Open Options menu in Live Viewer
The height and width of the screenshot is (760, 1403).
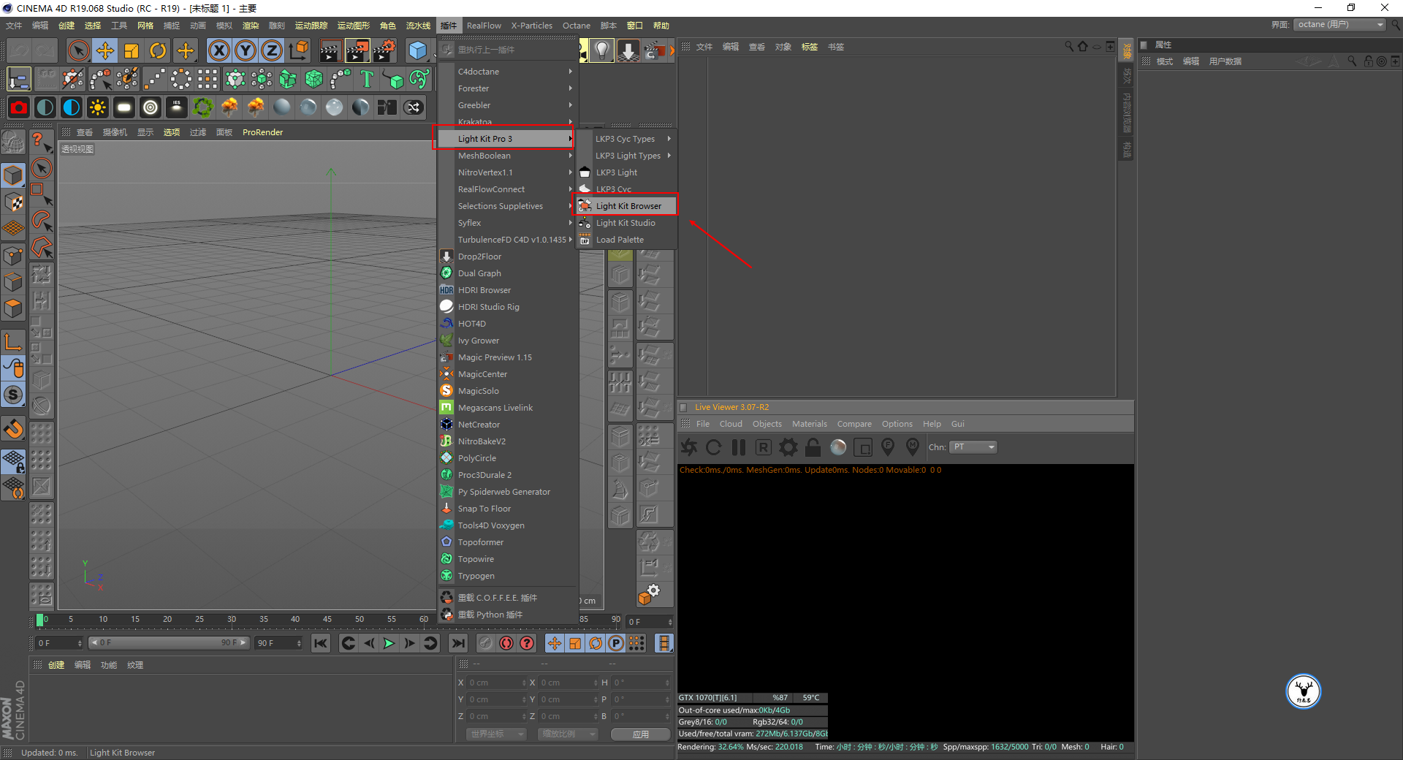(897, 424)
